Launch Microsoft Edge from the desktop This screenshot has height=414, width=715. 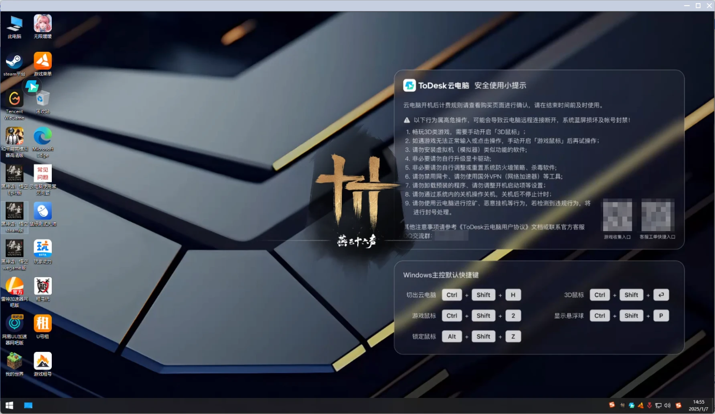[x=42, y=142]
